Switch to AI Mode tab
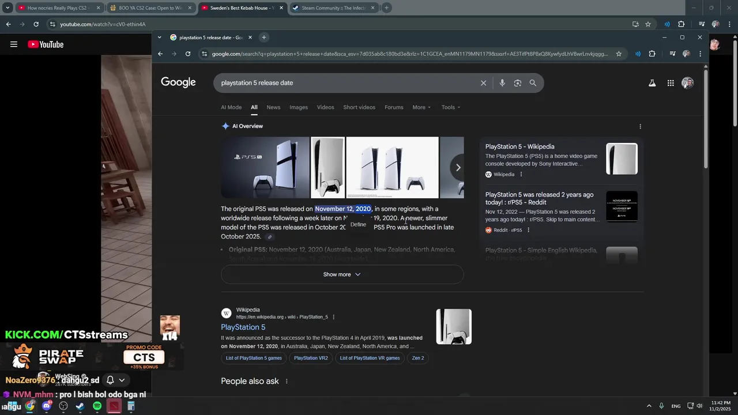This screenshot has height=415, width=738. tap(231, 107)
